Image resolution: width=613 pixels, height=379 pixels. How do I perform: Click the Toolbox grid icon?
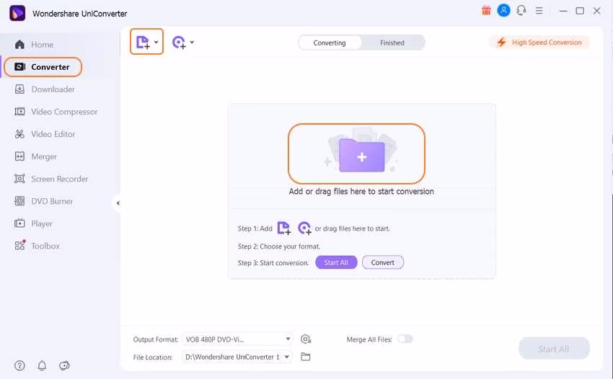(x=19, y=246)
